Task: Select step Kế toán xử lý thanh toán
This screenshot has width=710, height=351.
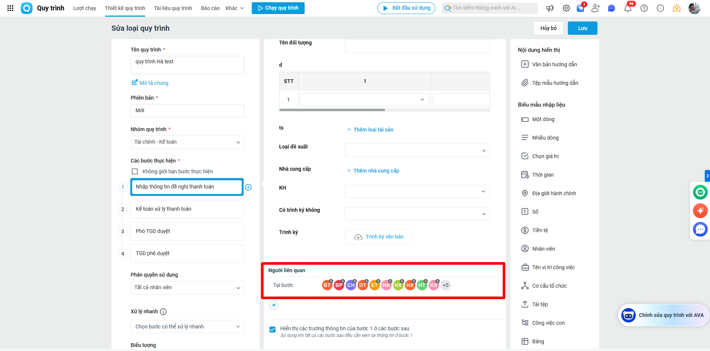Action: [x=187, y=209]
